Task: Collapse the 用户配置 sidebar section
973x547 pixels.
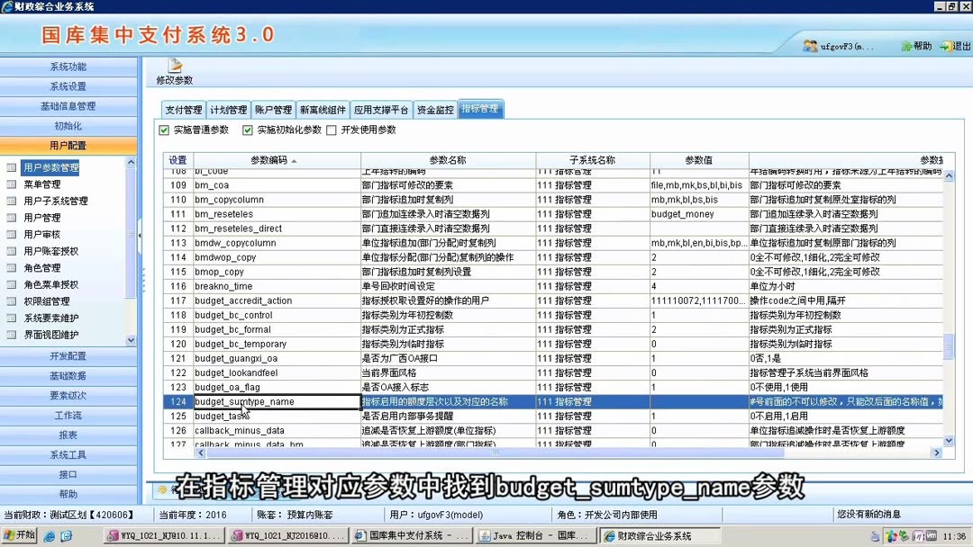Action: (67, 145)
